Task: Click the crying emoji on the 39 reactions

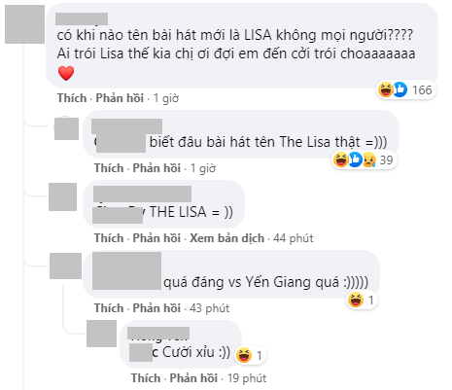Action: [369, 160]
